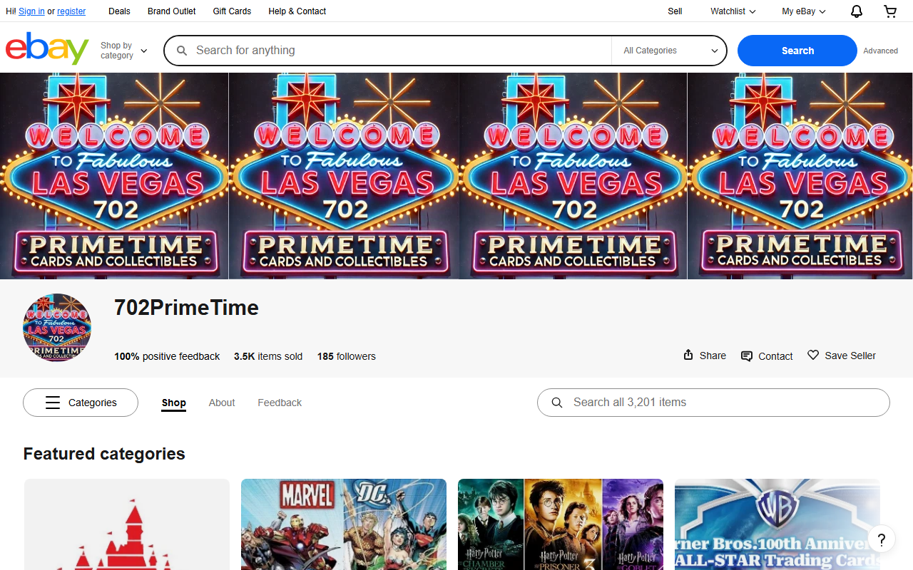
Task: Open the Brand Outlet menu link
Action: coord(172,11)
